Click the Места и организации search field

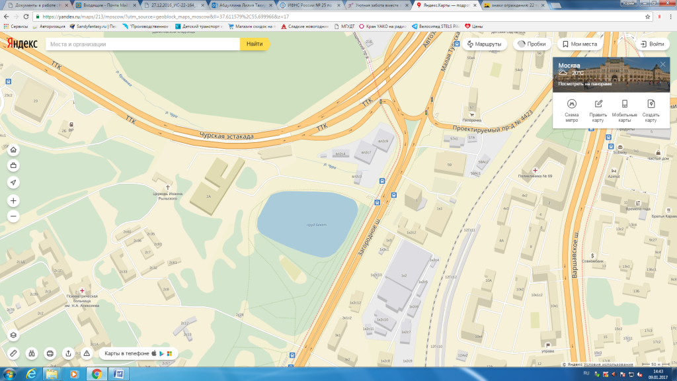[x=143, y=44]
